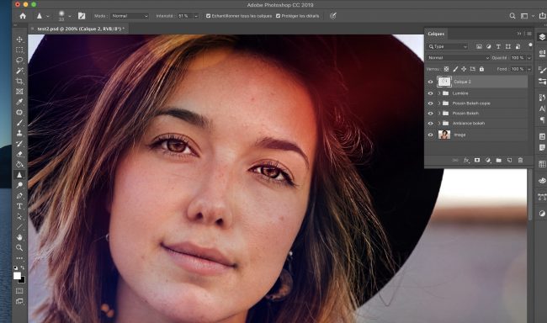Hide the Lumière group

pos(430,93)
